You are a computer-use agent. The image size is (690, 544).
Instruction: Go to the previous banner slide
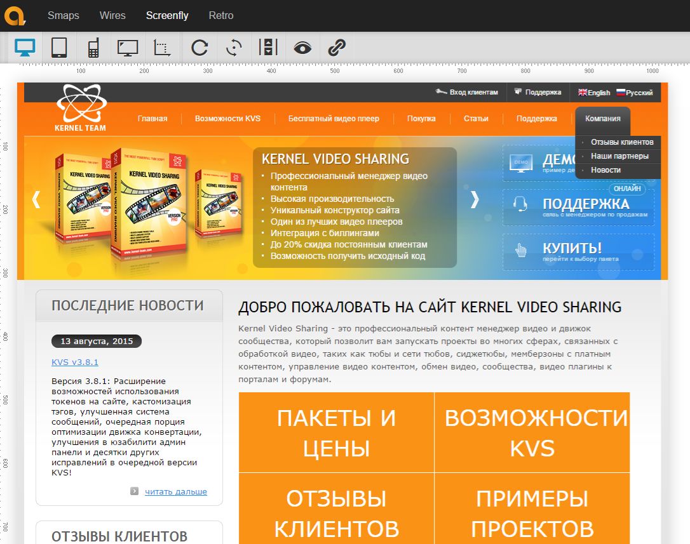[x=36, y=199]
